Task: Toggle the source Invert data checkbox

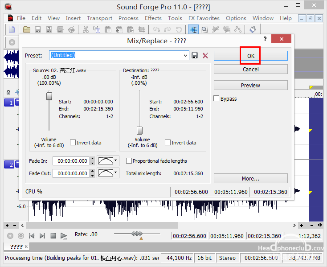Action: [73, 143]
